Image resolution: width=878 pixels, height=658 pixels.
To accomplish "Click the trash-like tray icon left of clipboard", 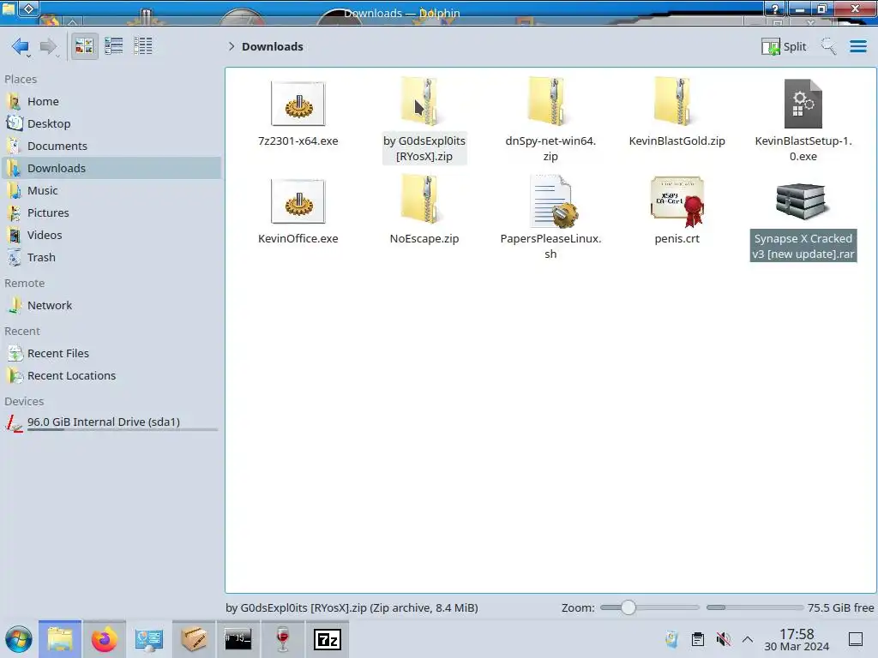I will (x=672, y=639).
